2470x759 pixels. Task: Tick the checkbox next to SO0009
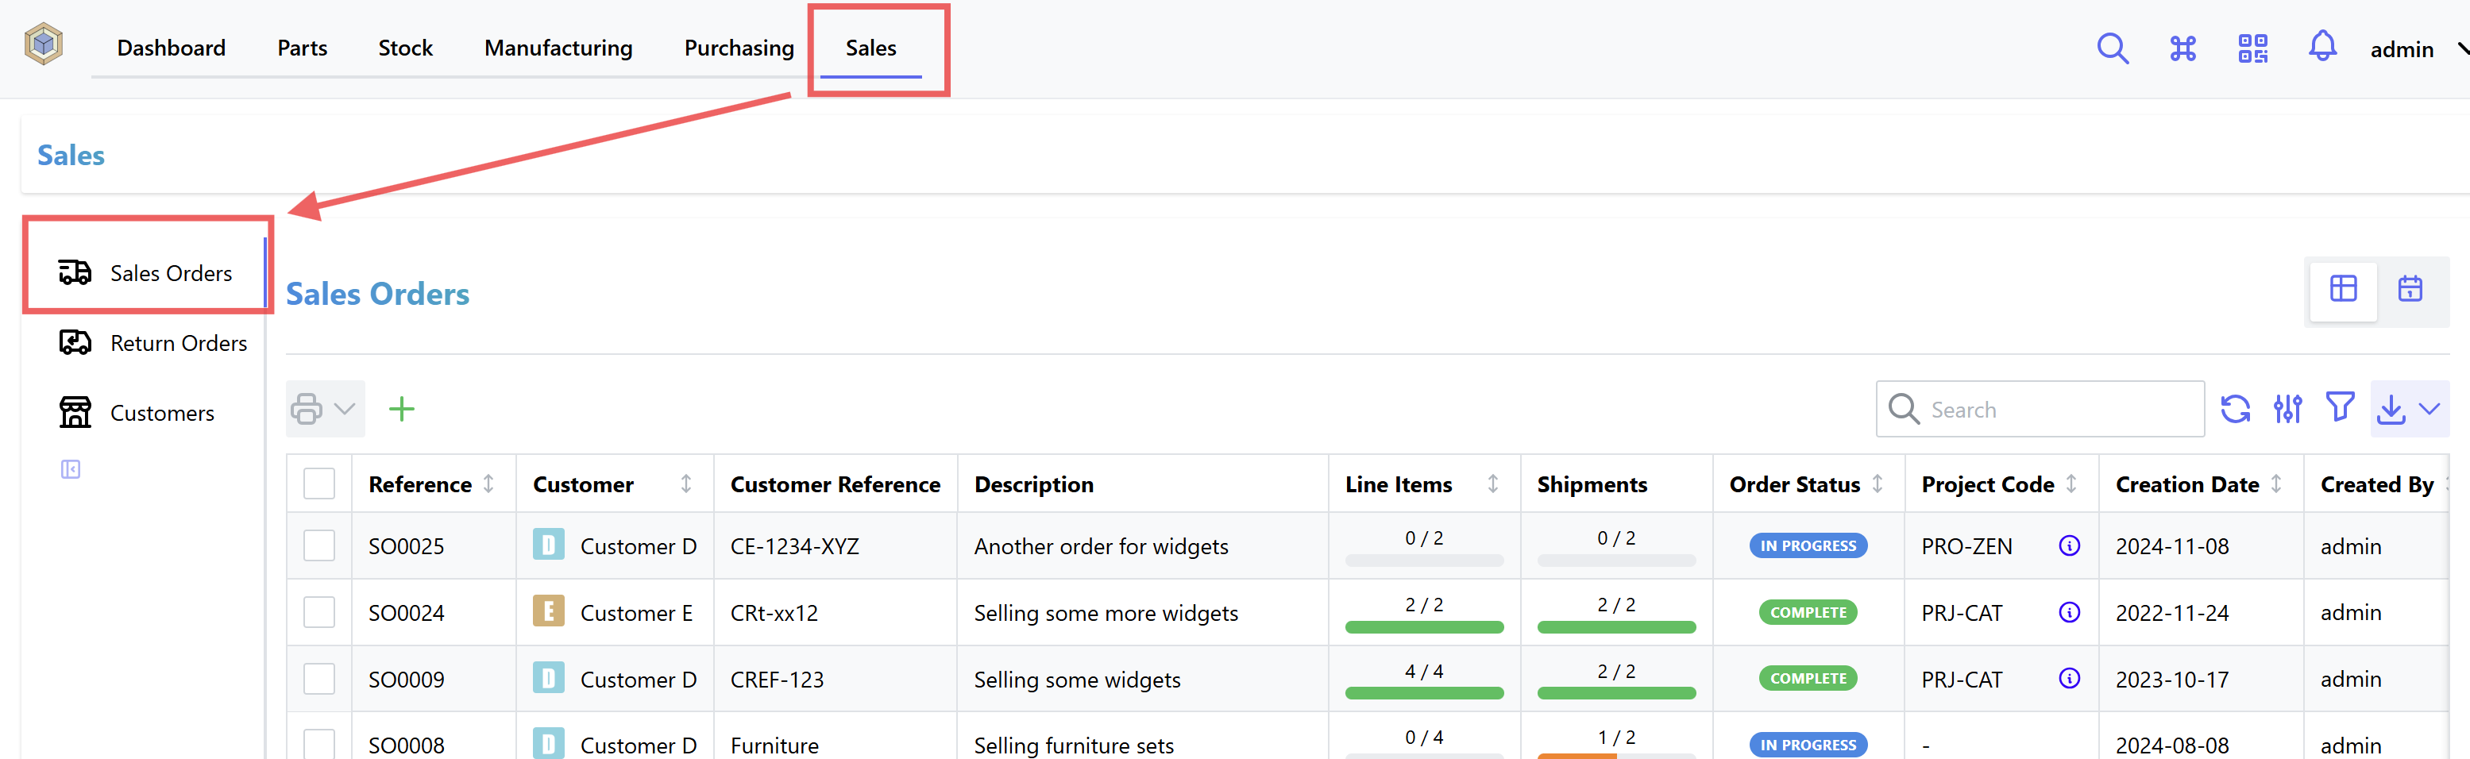click(318, 679)
